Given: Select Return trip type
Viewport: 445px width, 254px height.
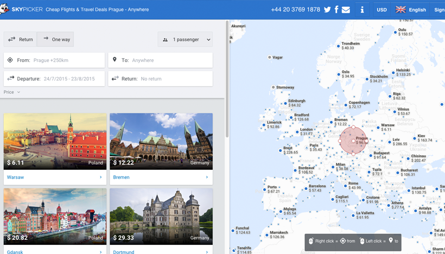Looking at the screenshot, I should coord(21,39).
